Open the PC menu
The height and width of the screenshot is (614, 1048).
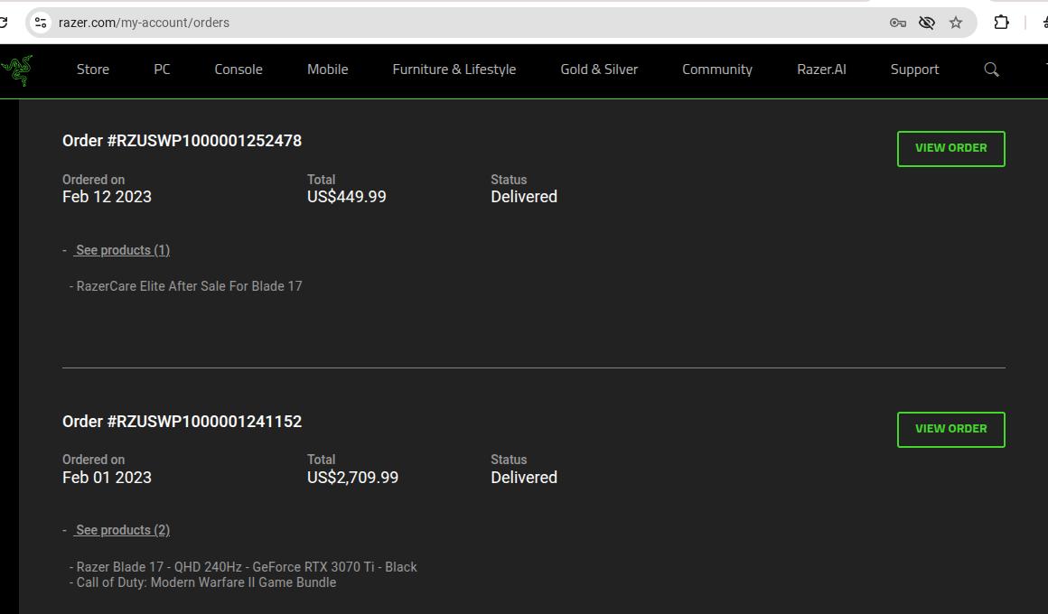click(x=162, y=70)
